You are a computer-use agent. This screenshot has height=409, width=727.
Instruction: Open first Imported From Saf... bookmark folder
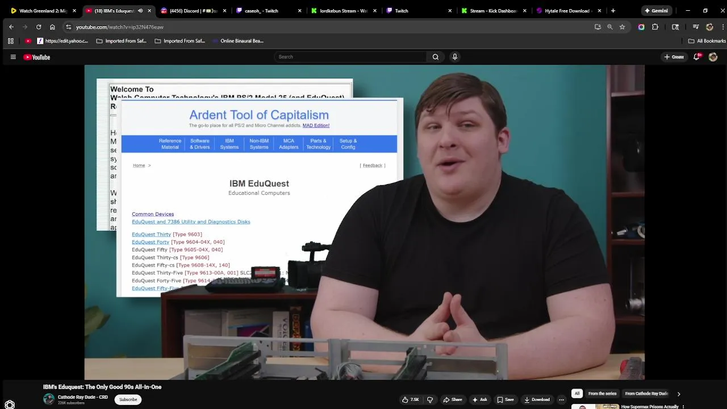(x=120, y=41)
